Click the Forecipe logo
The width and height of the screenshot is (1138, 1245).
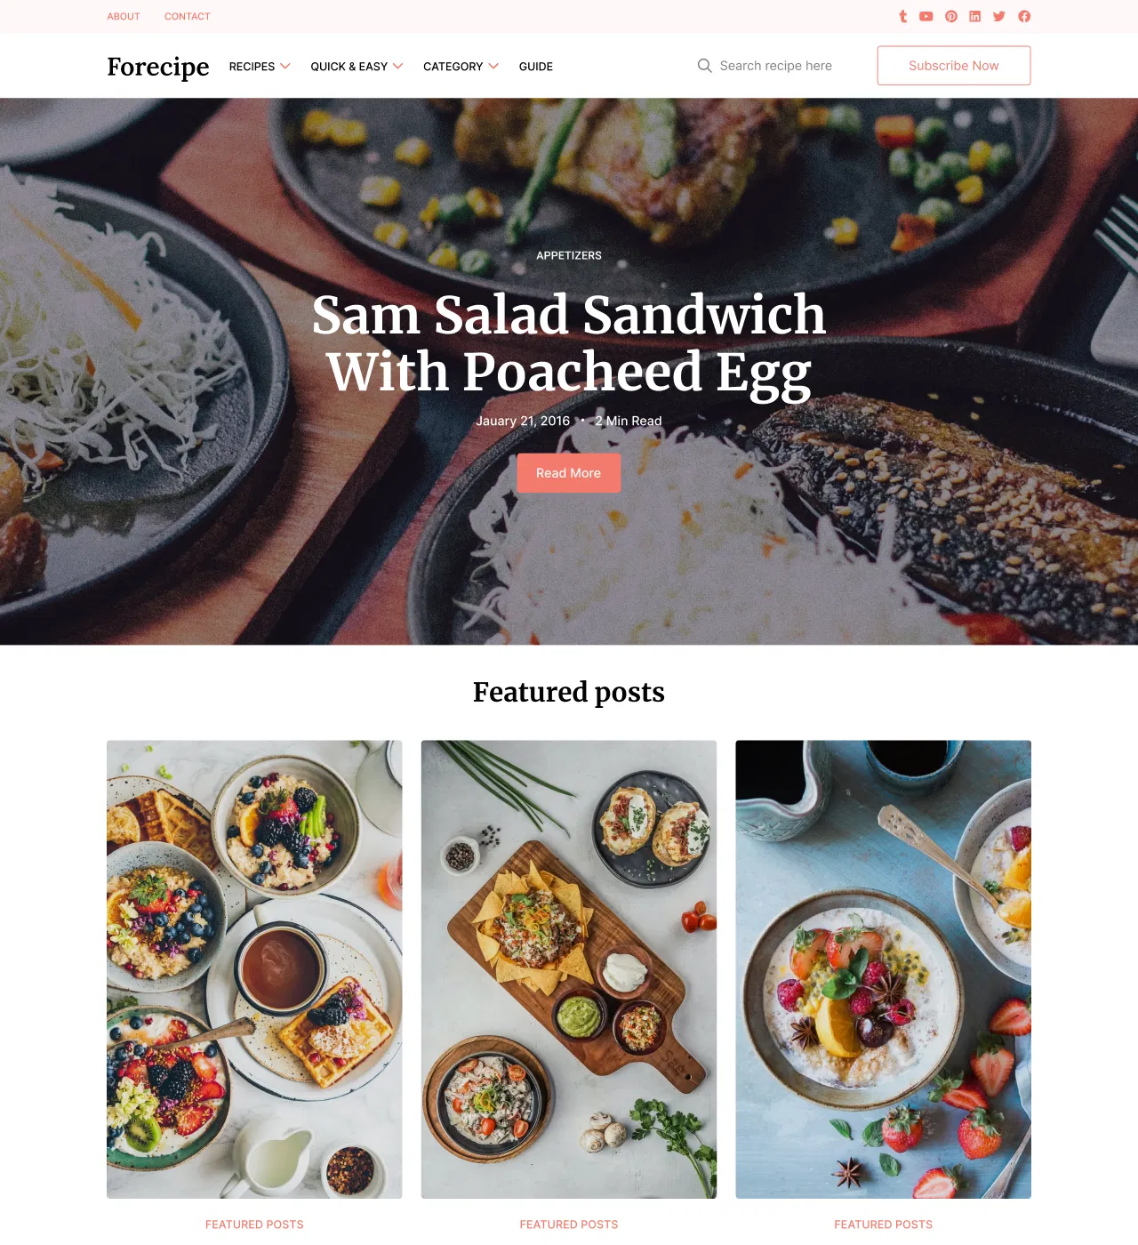click(x=158, y=67)
